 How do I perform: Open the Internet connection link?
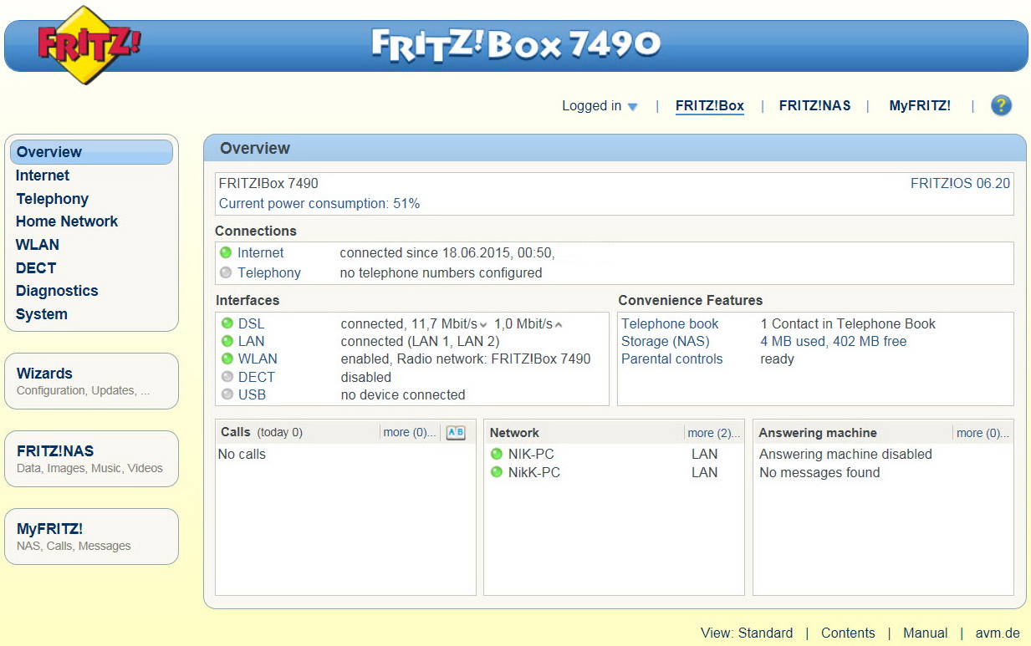pos(261,252)
